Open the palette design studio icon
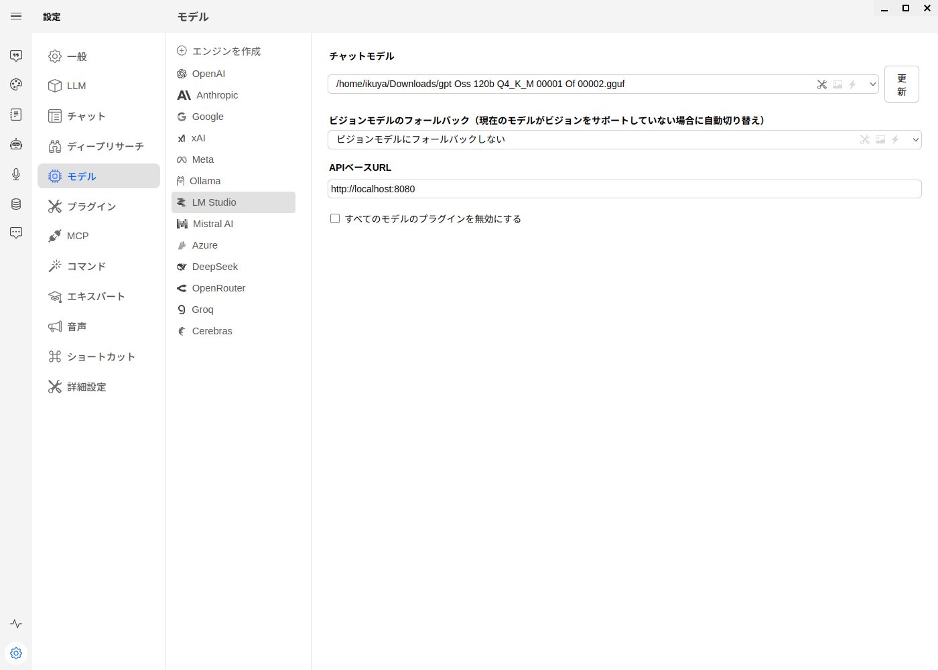 coord(16,84)
